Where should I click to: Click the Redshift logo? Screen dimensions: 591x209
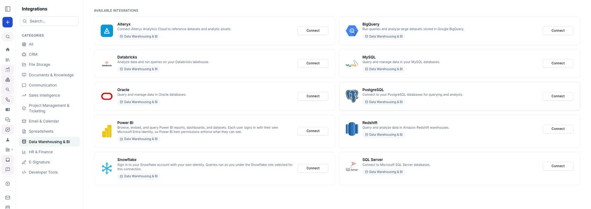352,129
